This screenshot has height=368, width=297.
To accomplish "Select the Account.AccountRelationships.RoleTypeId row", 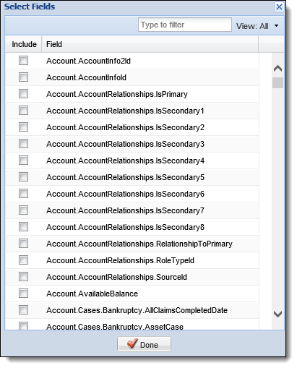I will tap(132, 260).
